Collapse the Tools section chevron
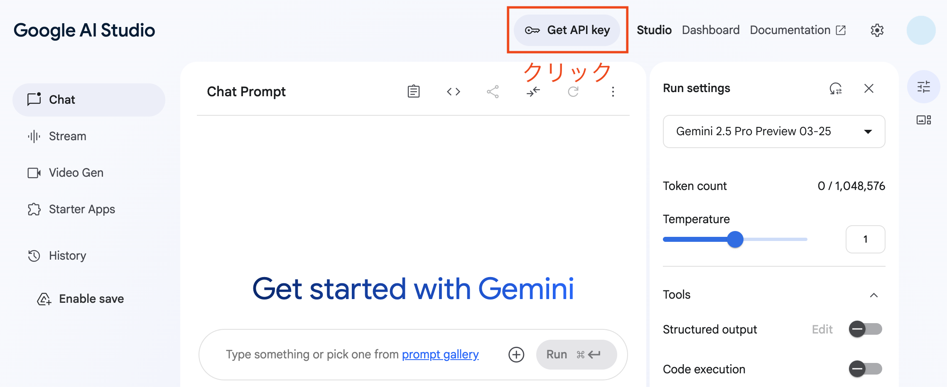This screenshot has height=387, width=947. 874,295
